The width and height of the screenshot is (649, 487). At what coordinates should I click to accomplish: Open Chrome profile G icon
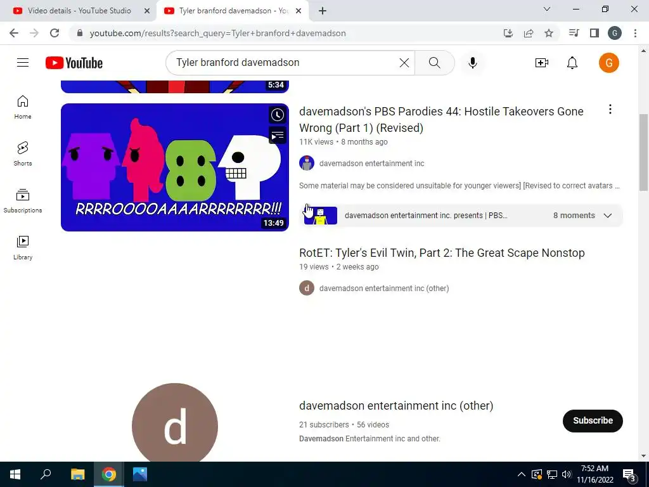pyautogui.click(x=614, y=33)
